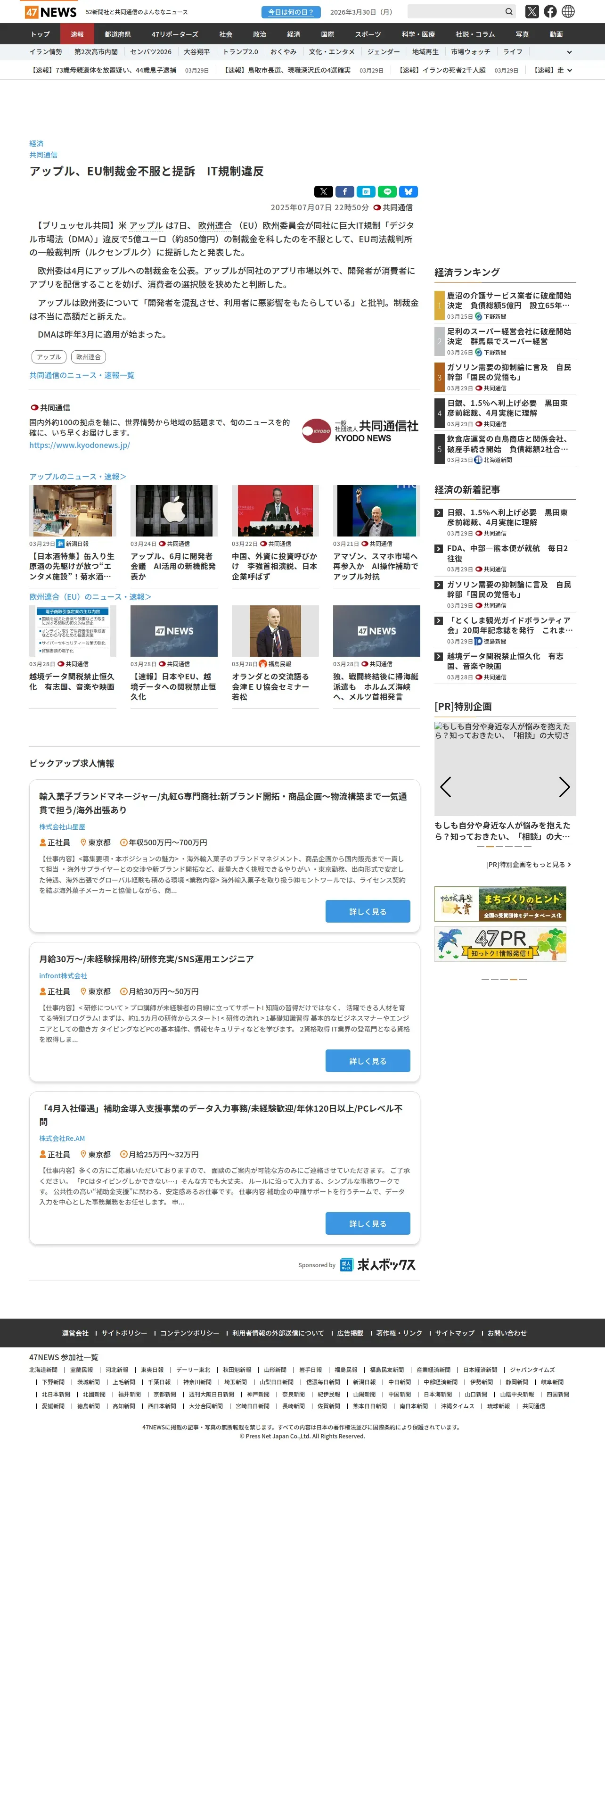Click 詳しく見る for the 輸入菓子ブランドマネージャー job
The width and height of the screenshot is (605, 1816).
tap(368, 911)
